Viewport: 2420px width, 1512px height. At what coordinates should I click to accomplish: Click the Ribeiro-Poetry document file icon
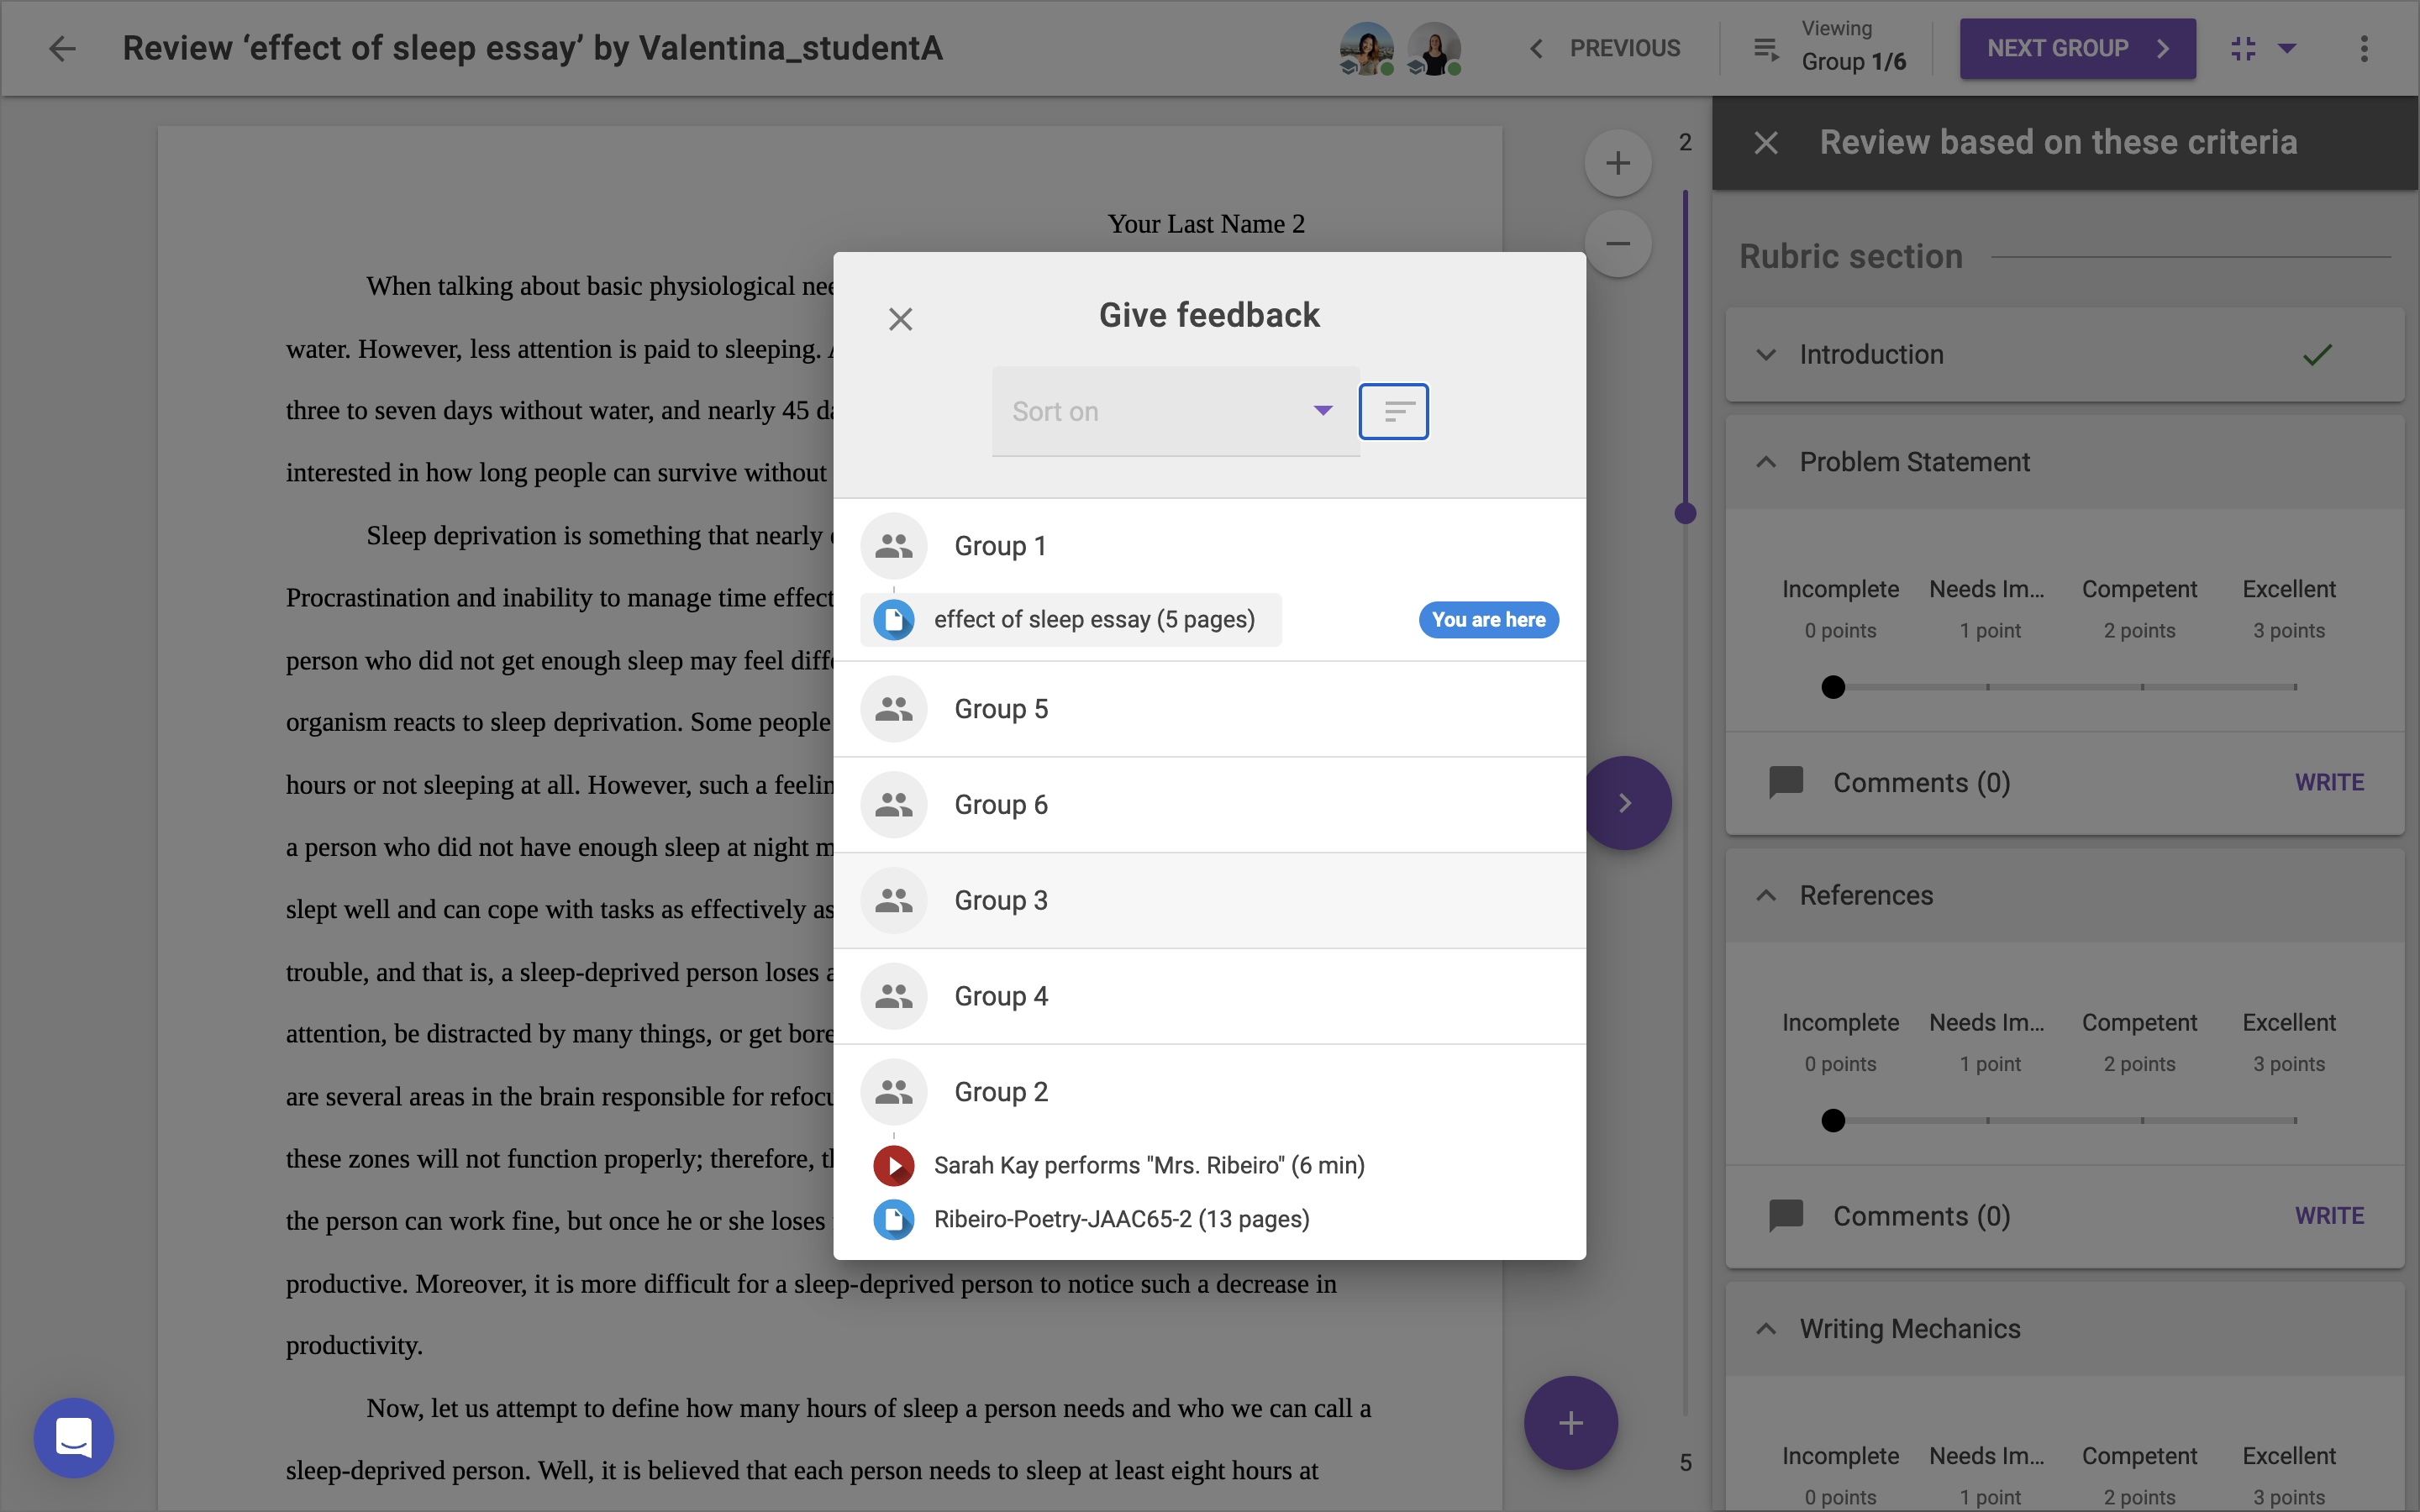(893, 1219)
